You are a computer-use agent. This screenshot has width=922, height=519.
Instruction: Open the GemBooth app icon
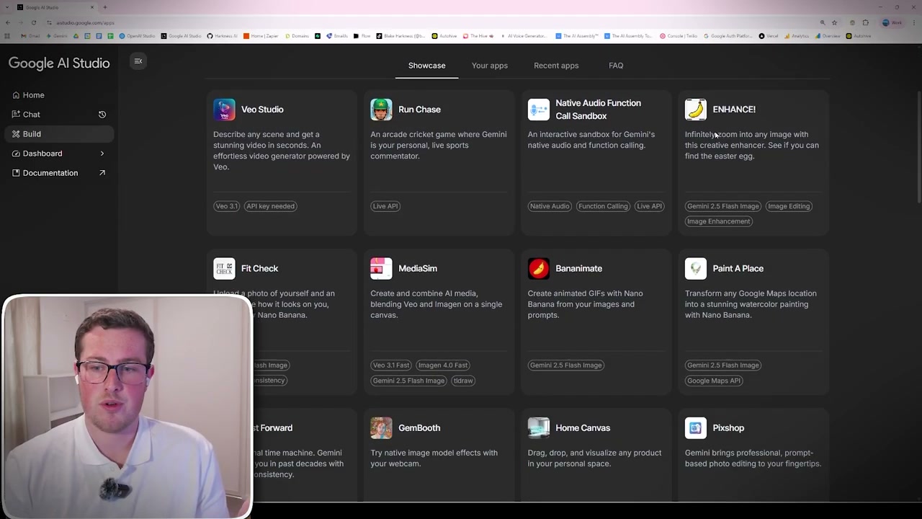(x=381, y=427)
